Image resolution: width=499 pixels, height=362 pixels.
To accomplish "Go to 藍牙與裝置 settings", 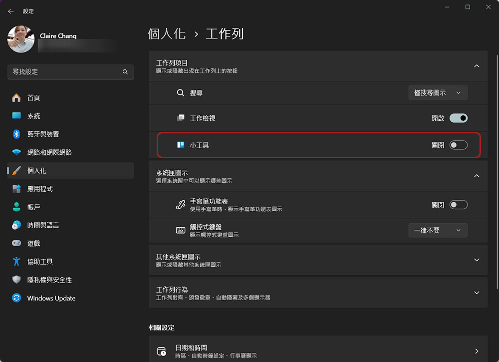I will coord(71,134).
